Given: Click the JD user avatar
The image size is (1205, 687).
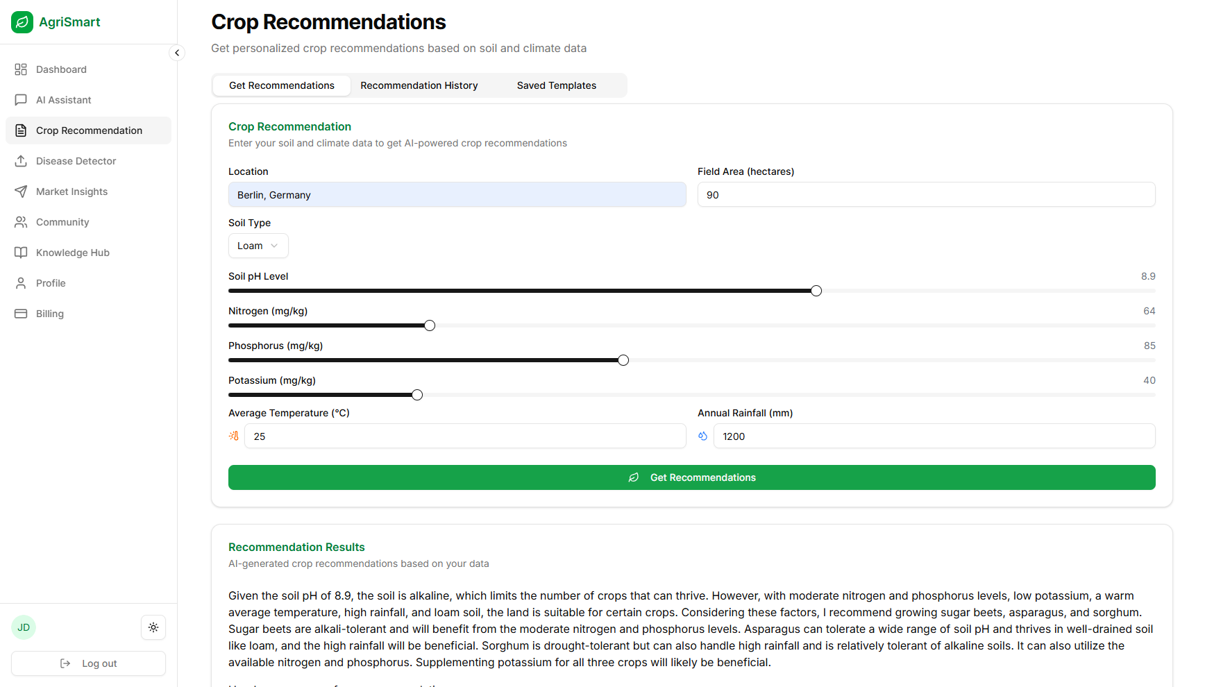Looking at the screenshot, I should (24, 627).
